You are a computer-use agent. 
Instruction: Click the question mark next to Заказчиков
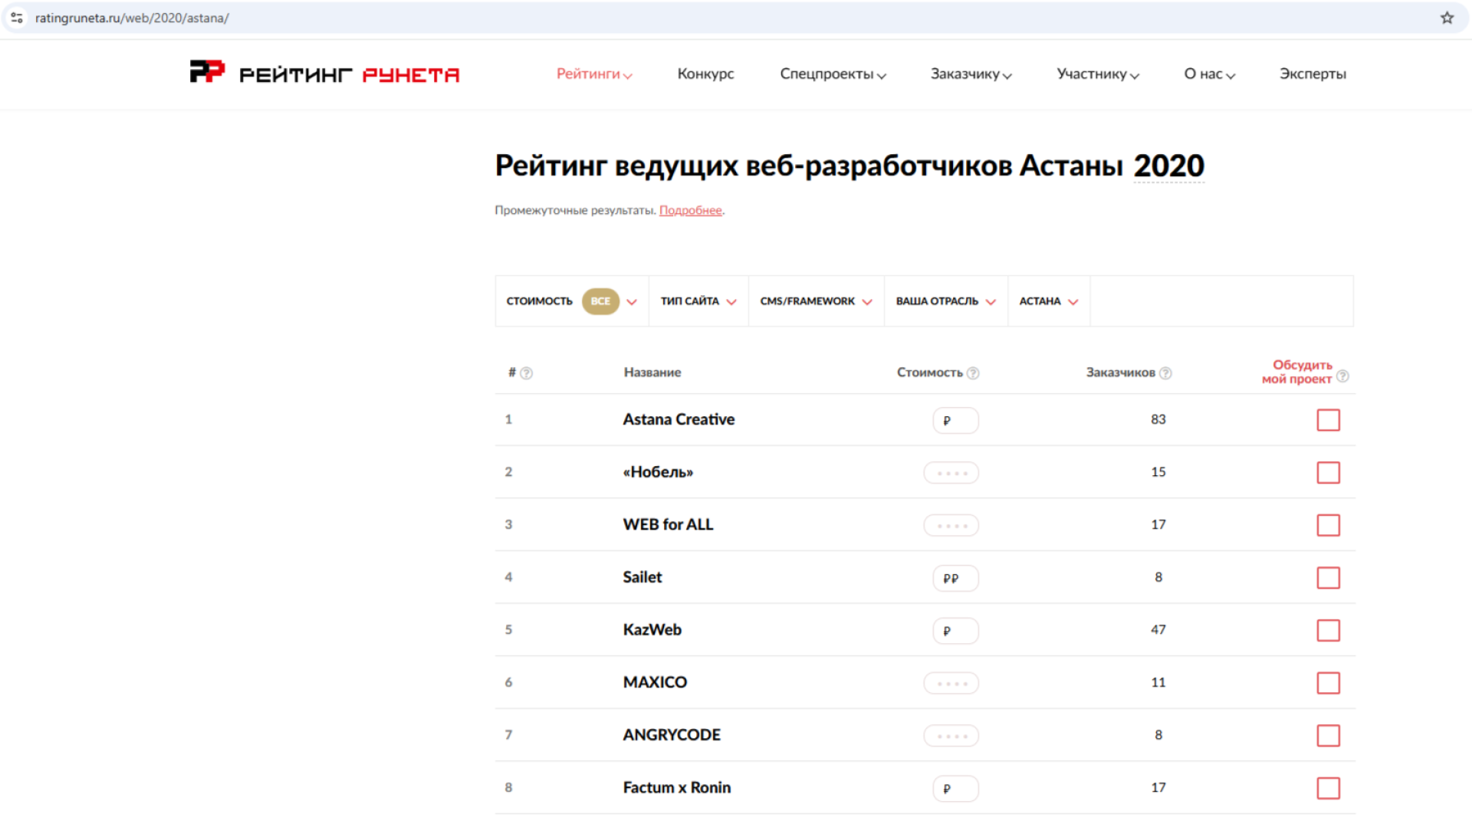coord(1166,373)
